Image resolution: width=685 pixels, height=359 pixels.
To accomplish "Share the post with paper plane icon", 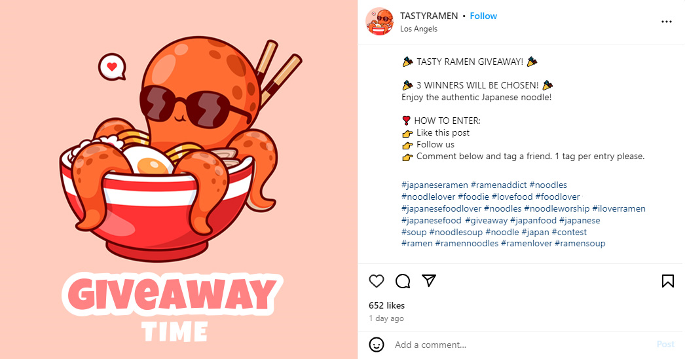I will coord(428,280).
